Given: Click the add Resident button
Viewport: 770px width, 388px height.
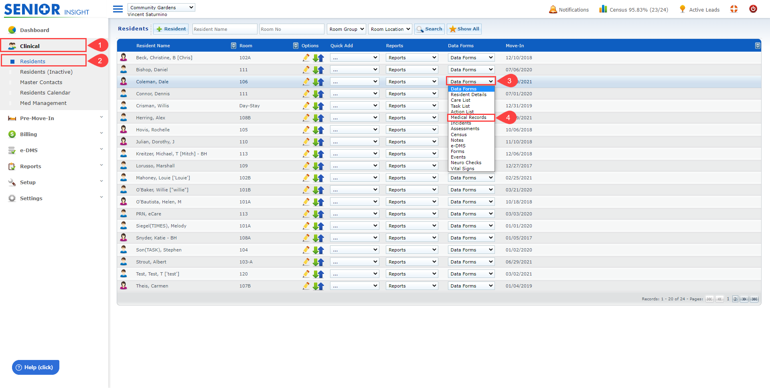Looking at the screenshot, I should (171, 29).
